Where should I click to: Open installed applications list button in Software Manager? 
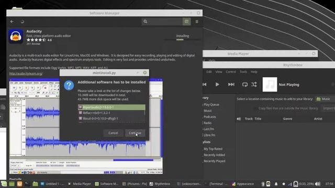click(186, 21)
